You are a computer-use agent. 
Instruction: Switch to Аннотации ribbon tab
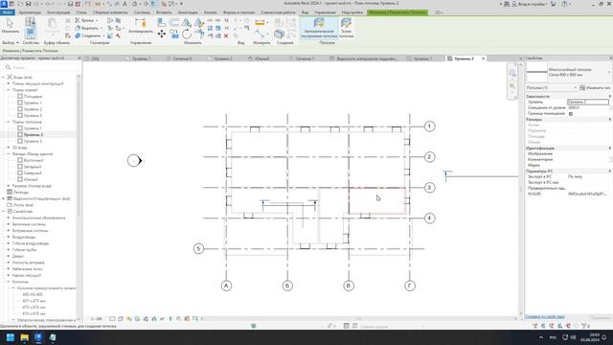(188, 12)
